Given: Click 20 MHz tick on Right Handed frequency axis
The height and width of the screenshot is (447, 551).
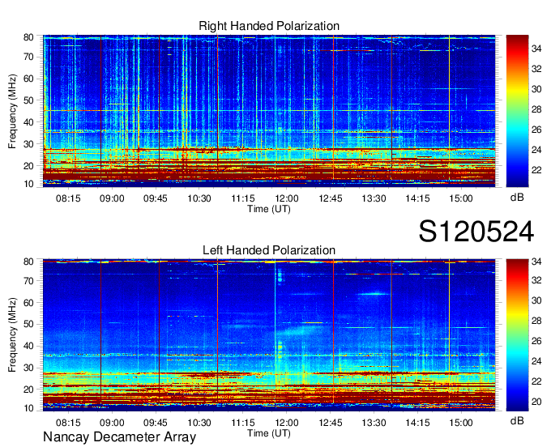Looking at the screenshot, I should tap(28, 166).
